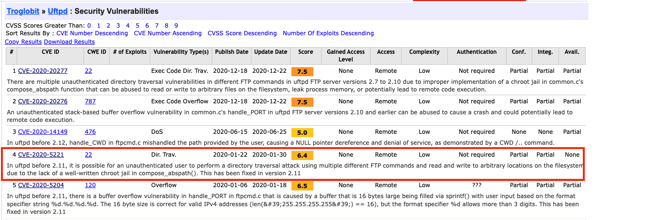Filter CVSS scores greater than 9

pos(176,25)
